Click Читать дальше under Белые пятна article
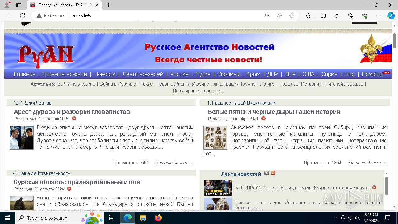The width and height of the screenshot is (398, 224). tap(368, 163)
